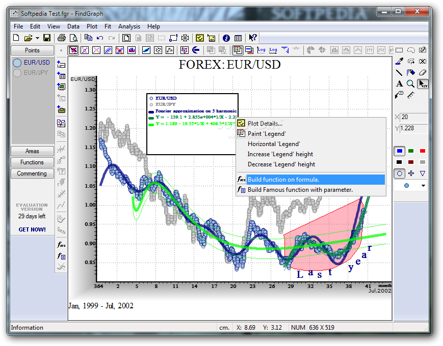Click the FOREX: EUR/USD chart title
This screenshot has height=346, width=443.
pyautogui.click(x=230, y=65)
